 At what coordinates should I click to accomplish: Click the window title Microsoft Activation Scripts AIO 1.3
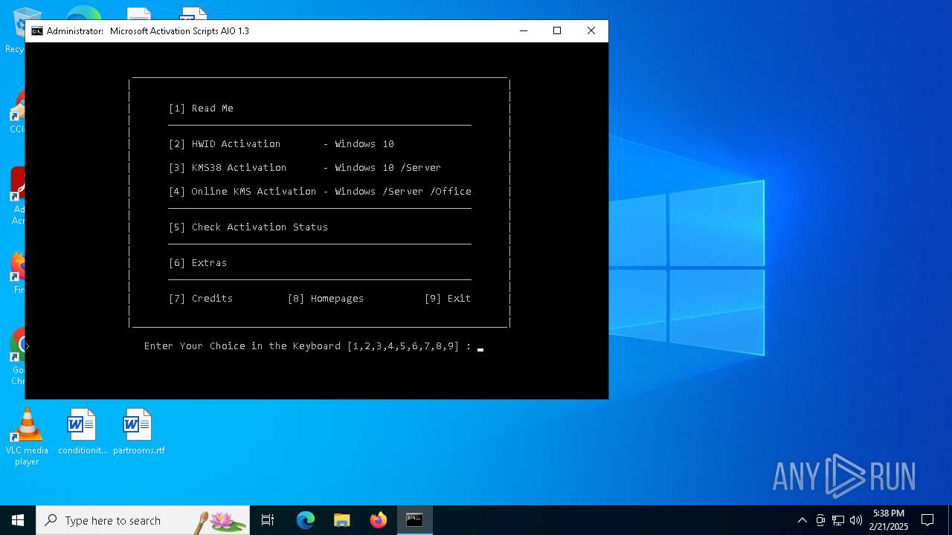pyautogui.click(x=179, y=31)
